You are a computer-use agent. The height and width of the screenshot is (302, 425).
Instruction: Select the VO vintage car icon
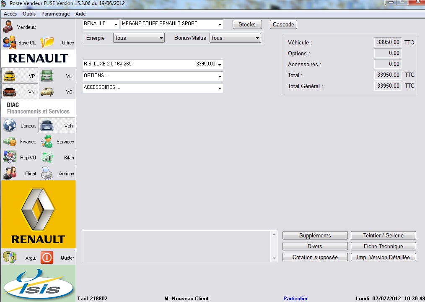(47, 92)
